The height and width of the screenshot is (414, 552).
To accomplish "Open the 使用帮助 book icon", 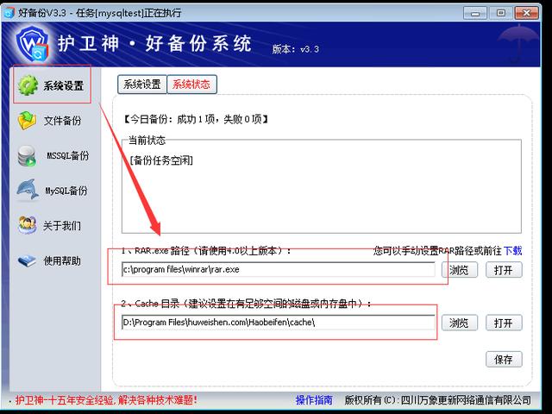I will [x=27, y=260].
